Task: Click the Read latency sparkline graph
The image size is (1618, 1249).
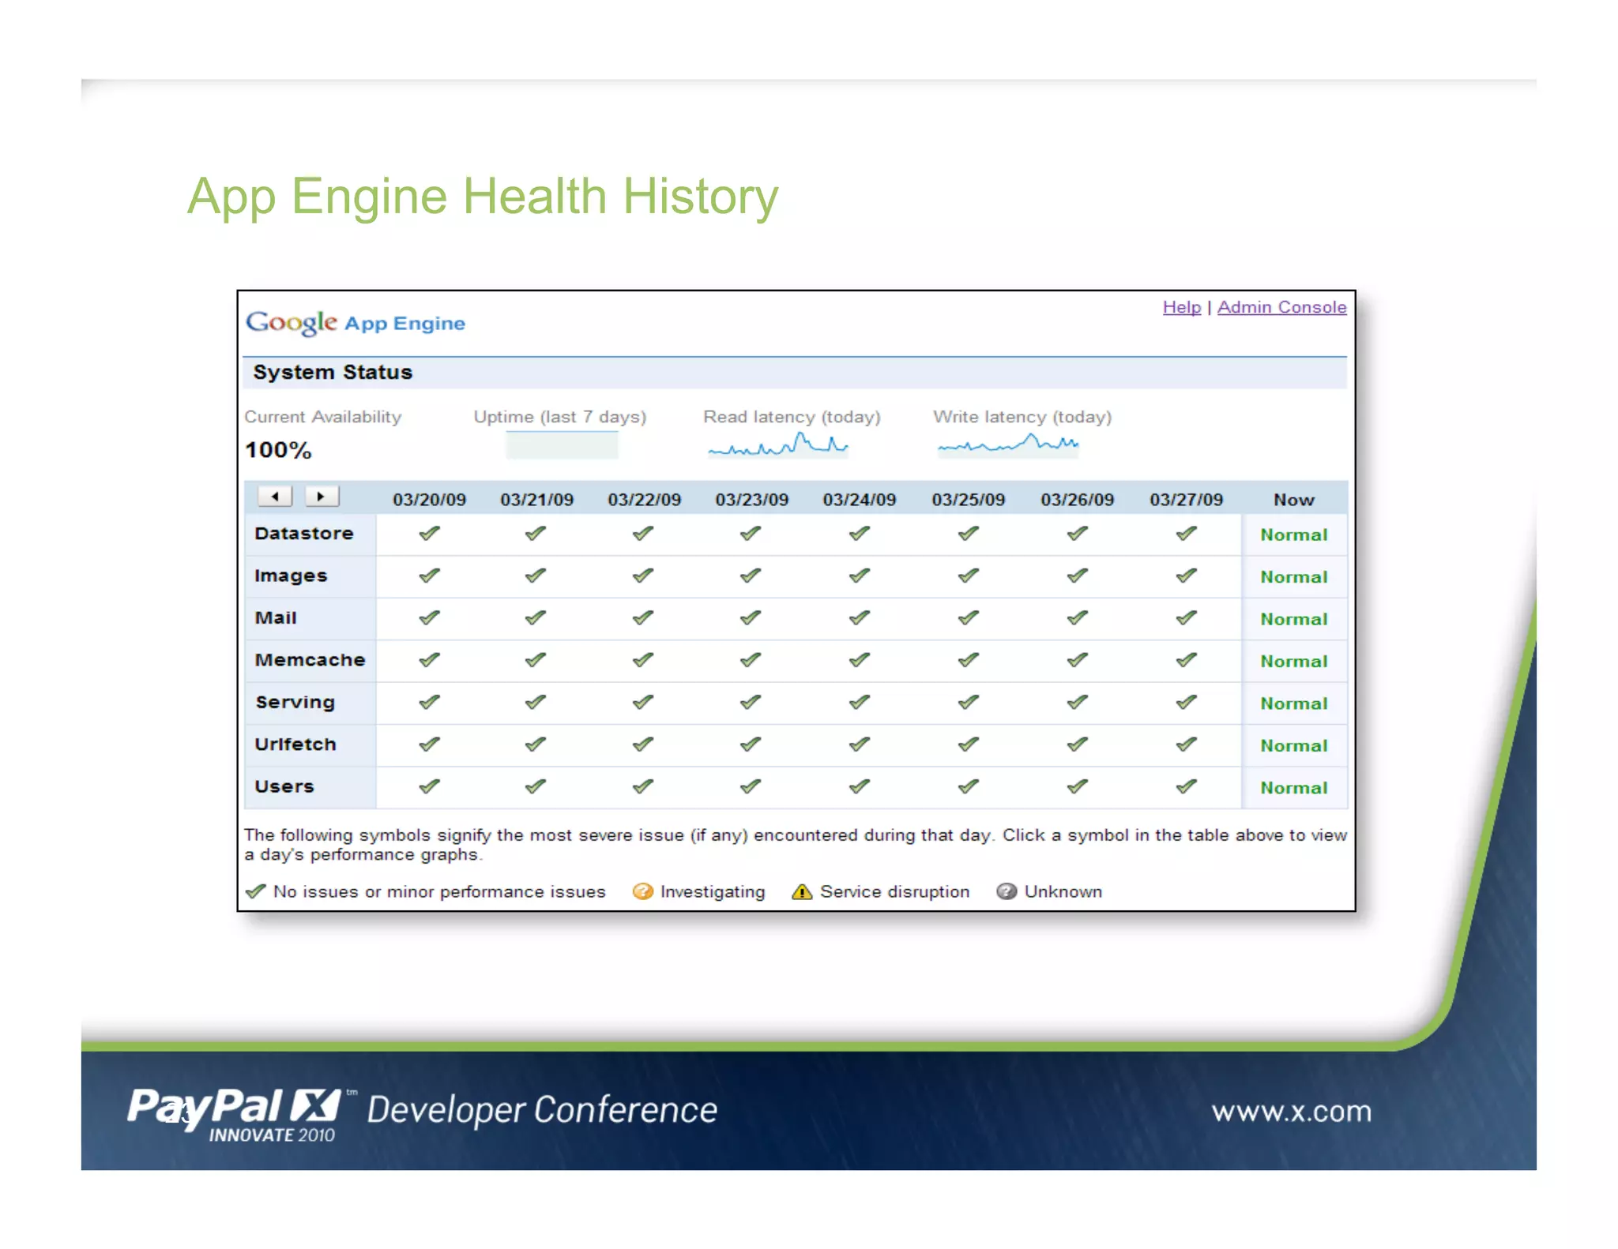Action: pyautogui.click(x=778, y=444)
